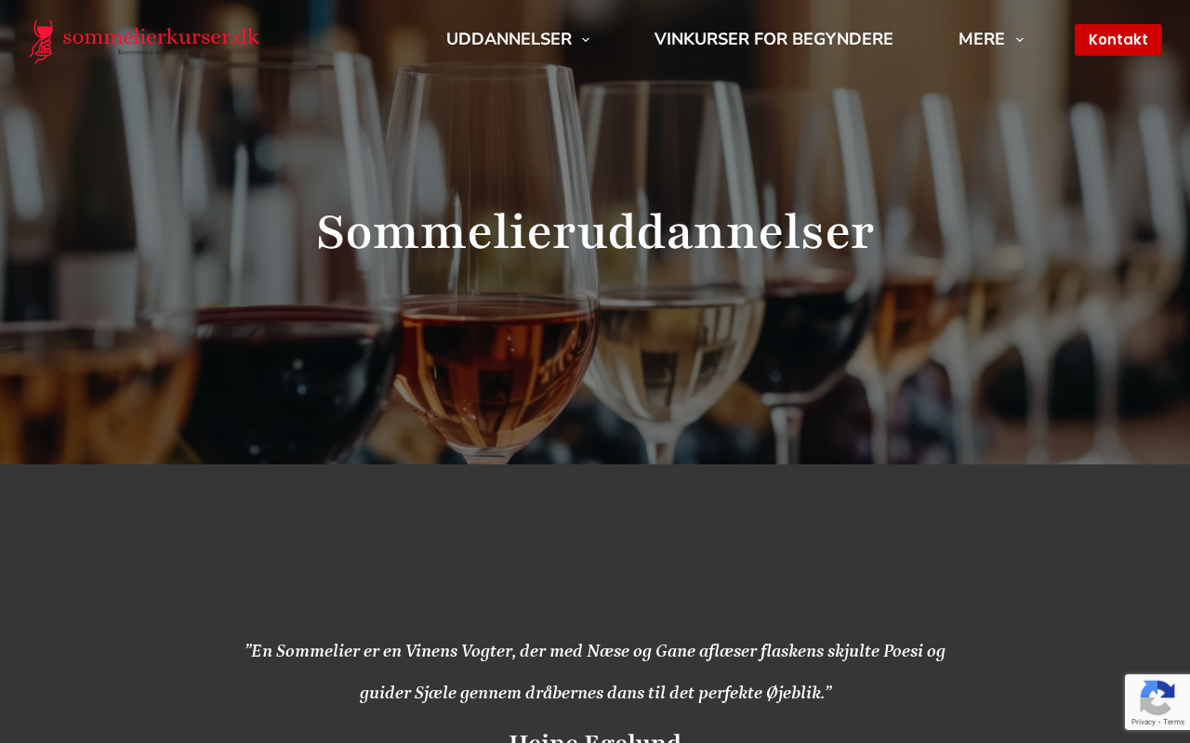Image resolution: width=1190 pixels, height=743 pixels.
Task: Open the UDDANNELSER menu
Action: point(509,39)
